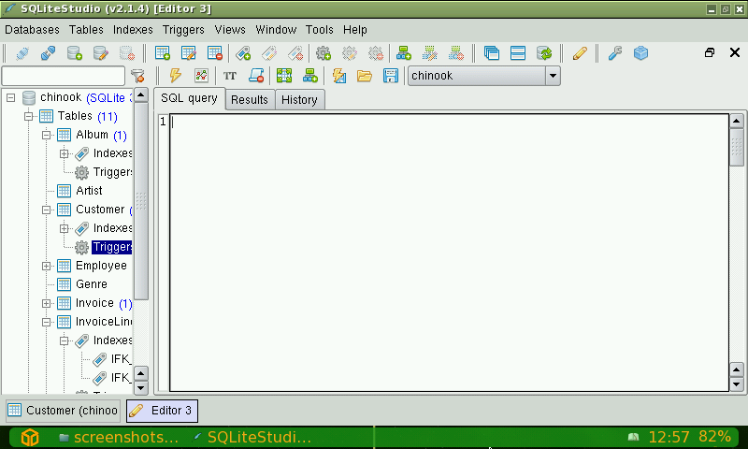Click the Cascade windows icon
The width and height of the screenshot is (748, 449).
tap(492, 53)
